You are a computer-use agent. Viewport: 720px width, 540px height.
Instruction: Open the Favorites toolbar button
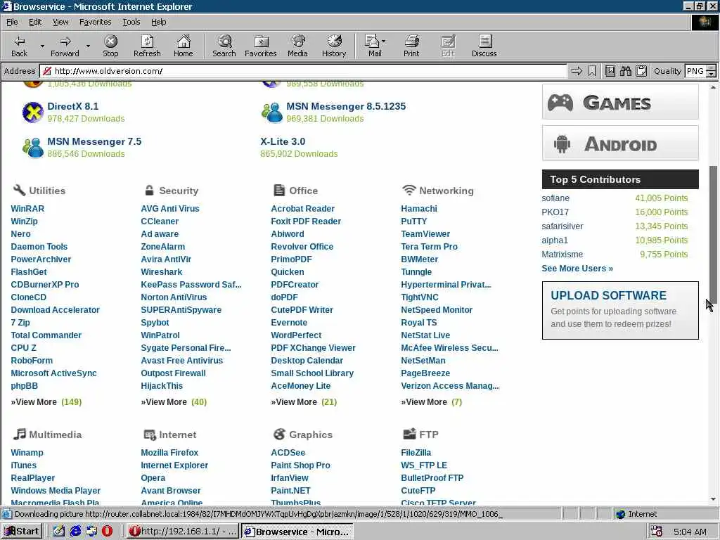(260, 46)
